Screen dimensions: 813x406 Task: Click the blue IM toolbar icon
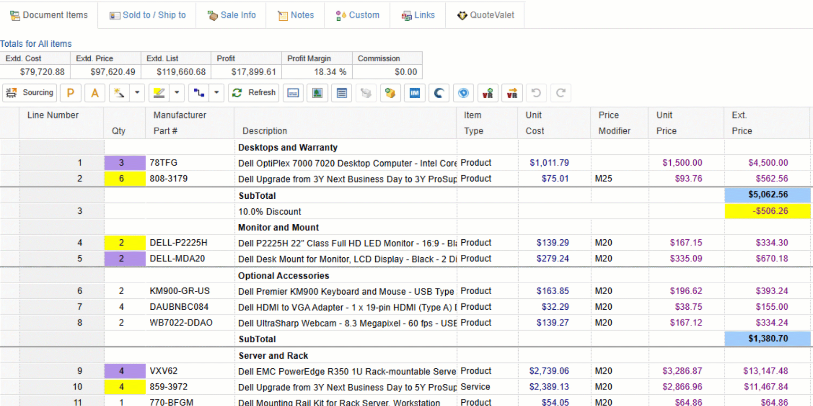tap(415, 93)
